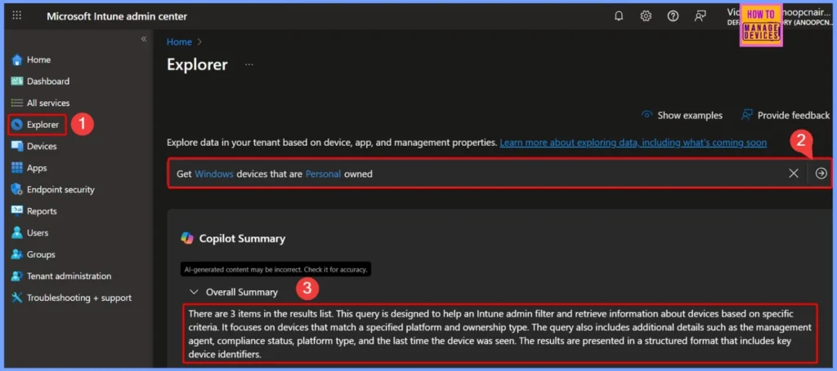Collapse the left navigation sidebar
Image resolution: width=837 pixels, height=371 pixels.
[x=144, y=39]
